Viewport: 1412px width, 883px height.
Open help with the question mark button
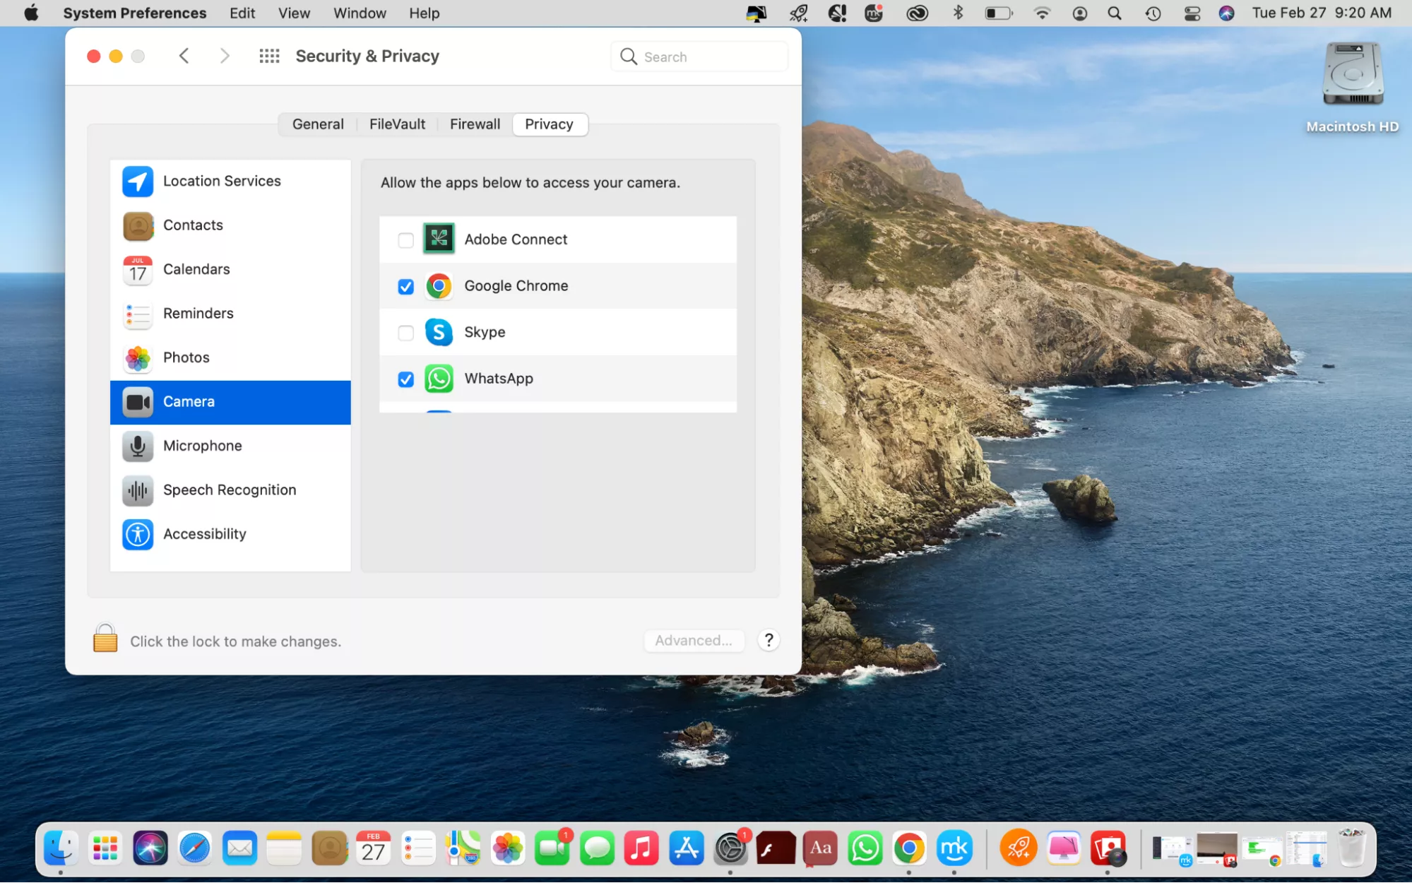click(769, 640)
